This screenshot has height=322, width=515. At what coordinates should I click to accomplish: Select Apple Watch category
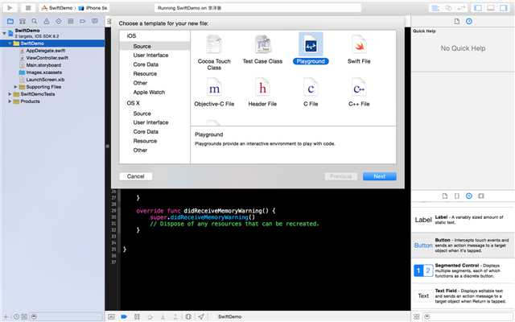pos(149,93)
